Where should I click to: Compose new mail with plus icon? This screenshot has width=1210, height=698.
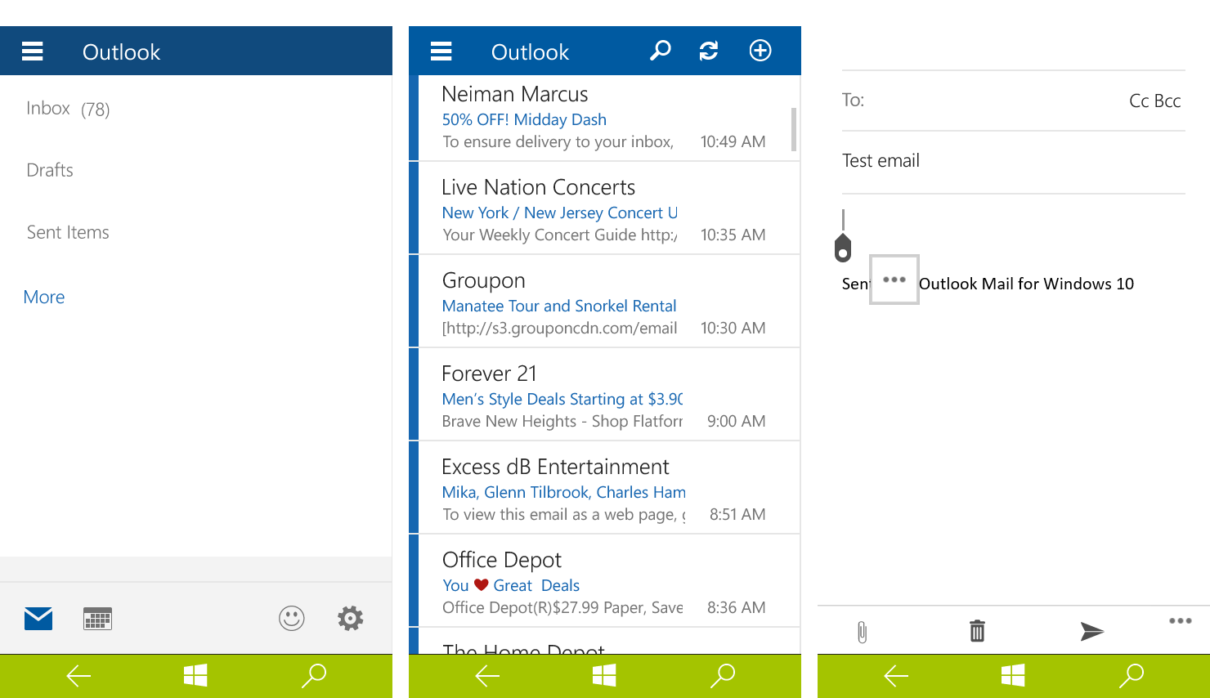coord(760,51)
